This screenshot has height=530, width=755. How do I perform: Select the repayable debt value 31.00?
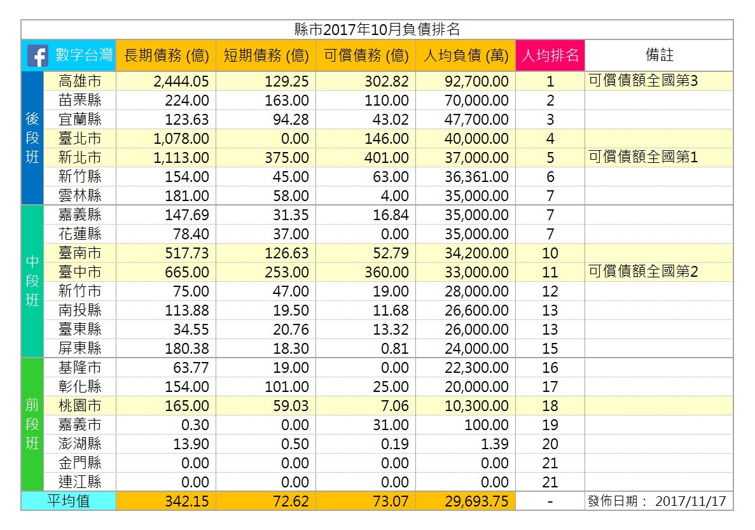391,425
